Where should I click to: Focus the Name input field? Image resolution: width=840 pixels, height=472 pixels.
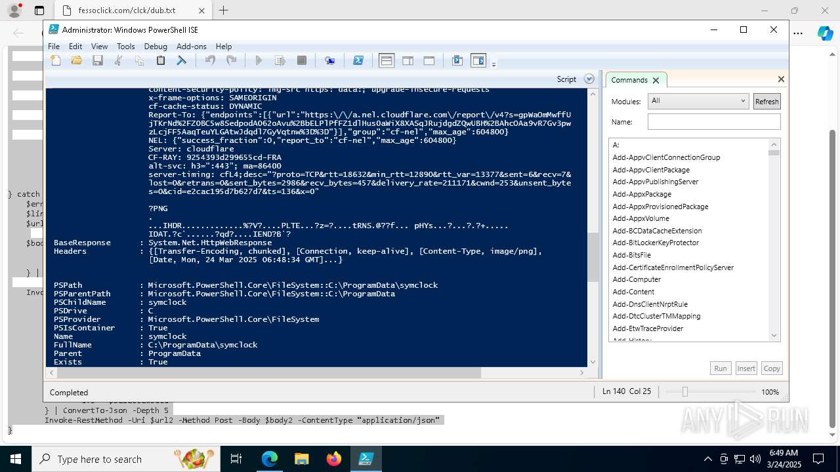[x=714, y=122]
